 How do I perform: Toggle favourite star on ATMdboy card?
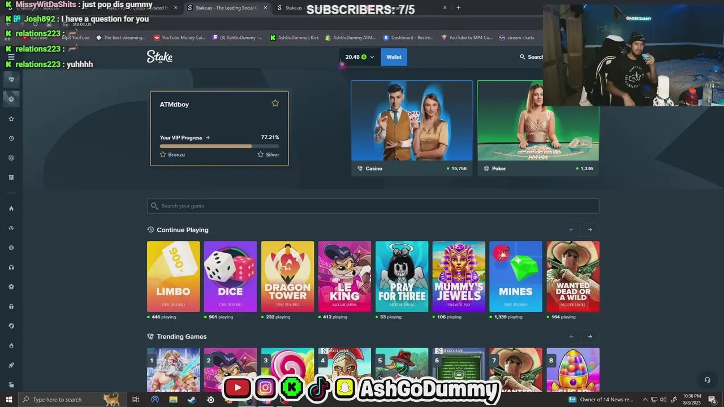coord(275,103)
